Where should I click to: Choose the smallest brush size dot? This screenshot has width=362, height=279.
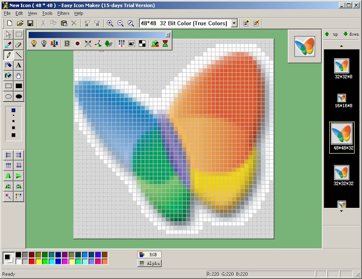click(x=13, y=110)
